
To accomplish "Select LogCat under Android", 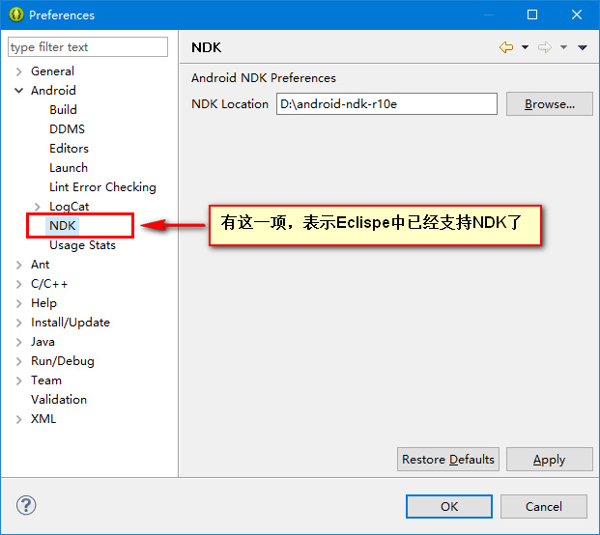I will click(69, 207).
